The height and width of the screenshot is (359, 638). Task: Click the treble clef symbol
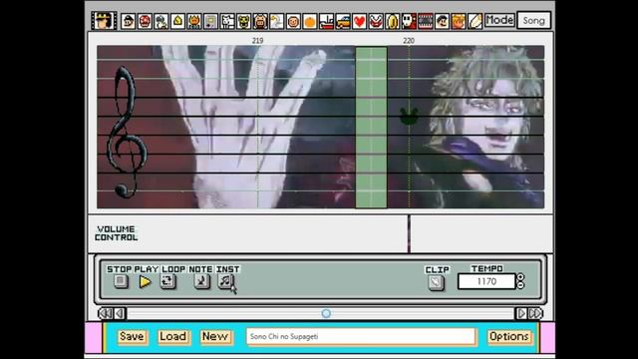(126, 133)
